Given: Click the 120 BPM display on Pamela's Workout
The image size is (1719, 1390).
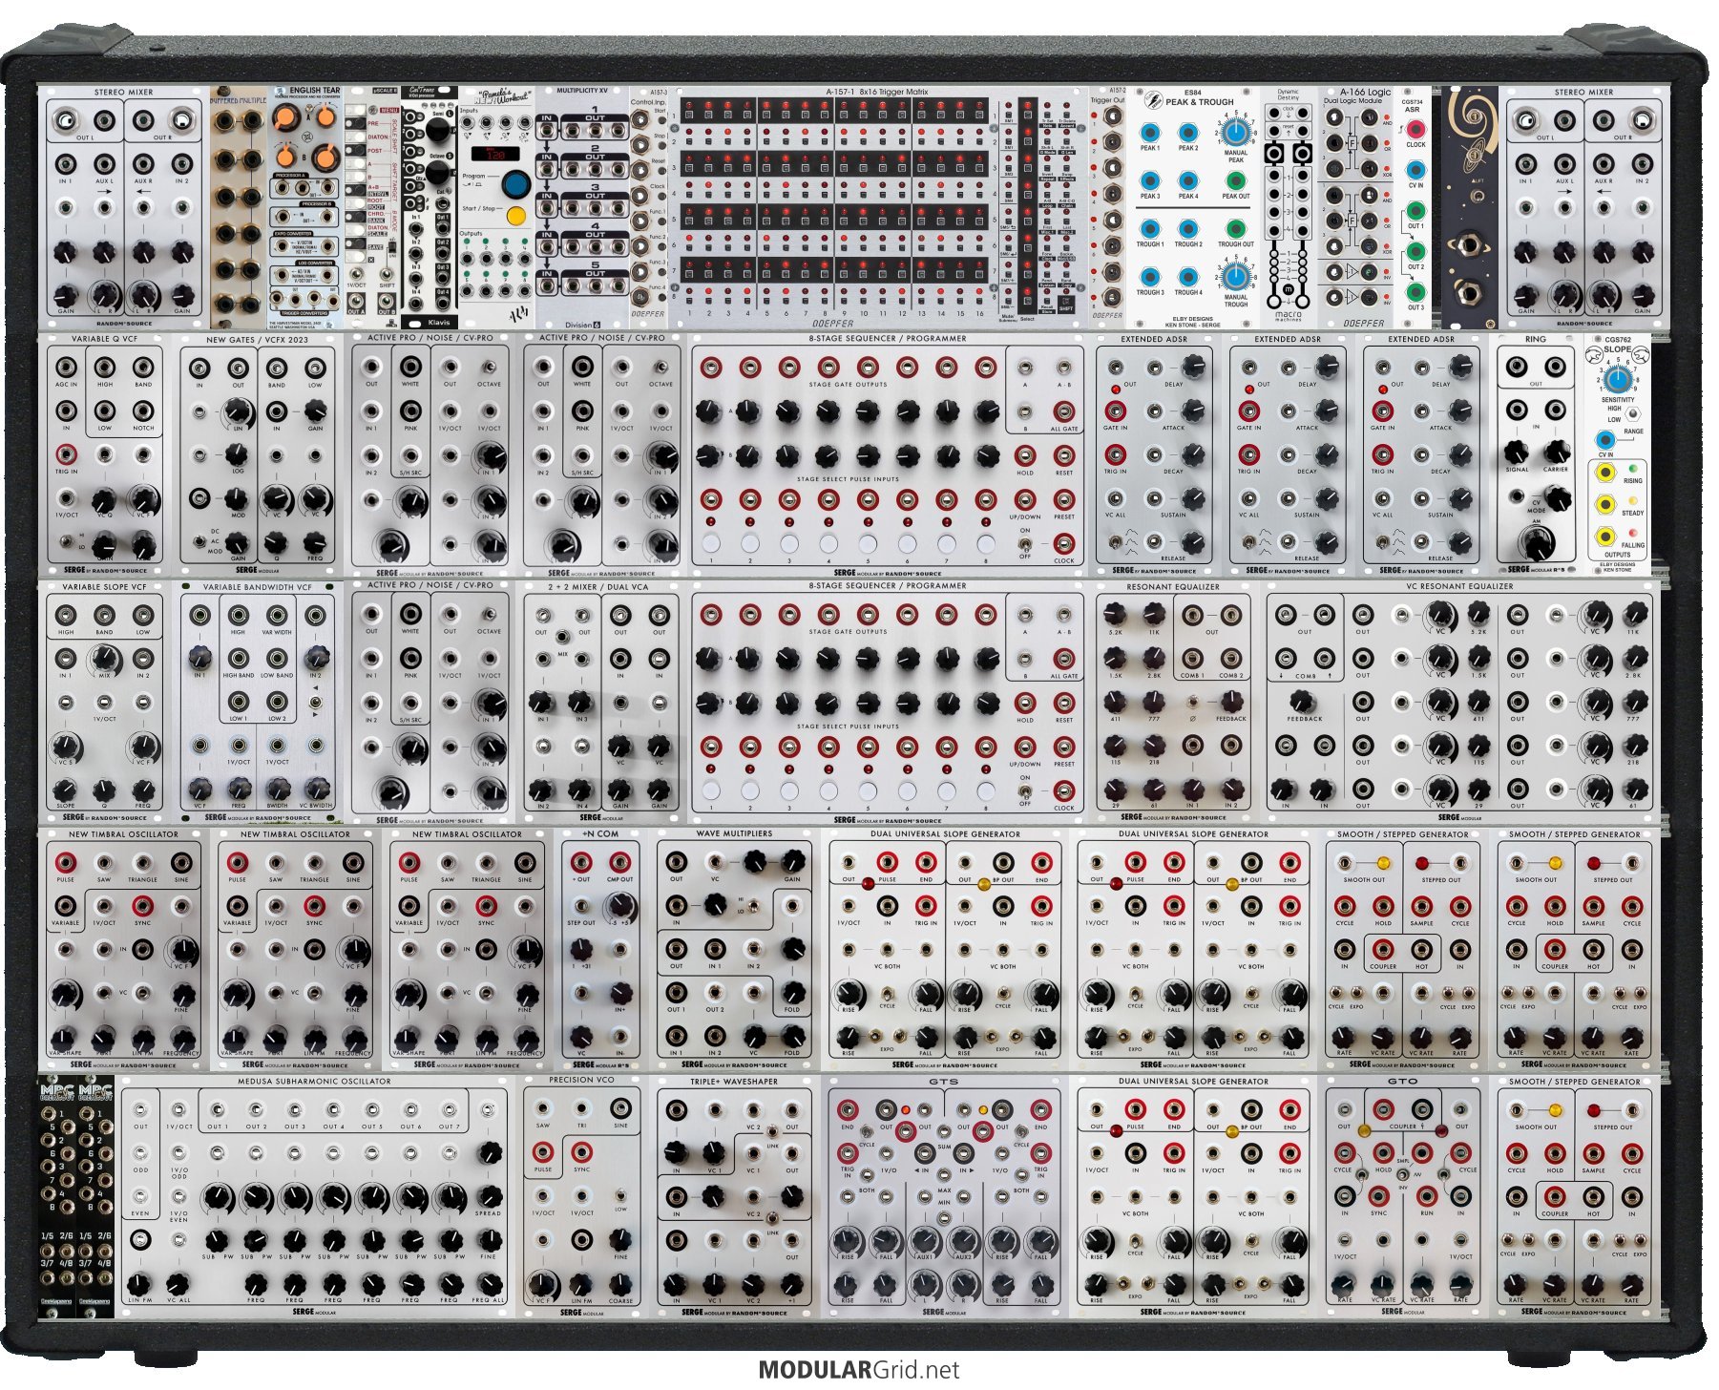Looking at the screenshot, I should pos(496,154).
